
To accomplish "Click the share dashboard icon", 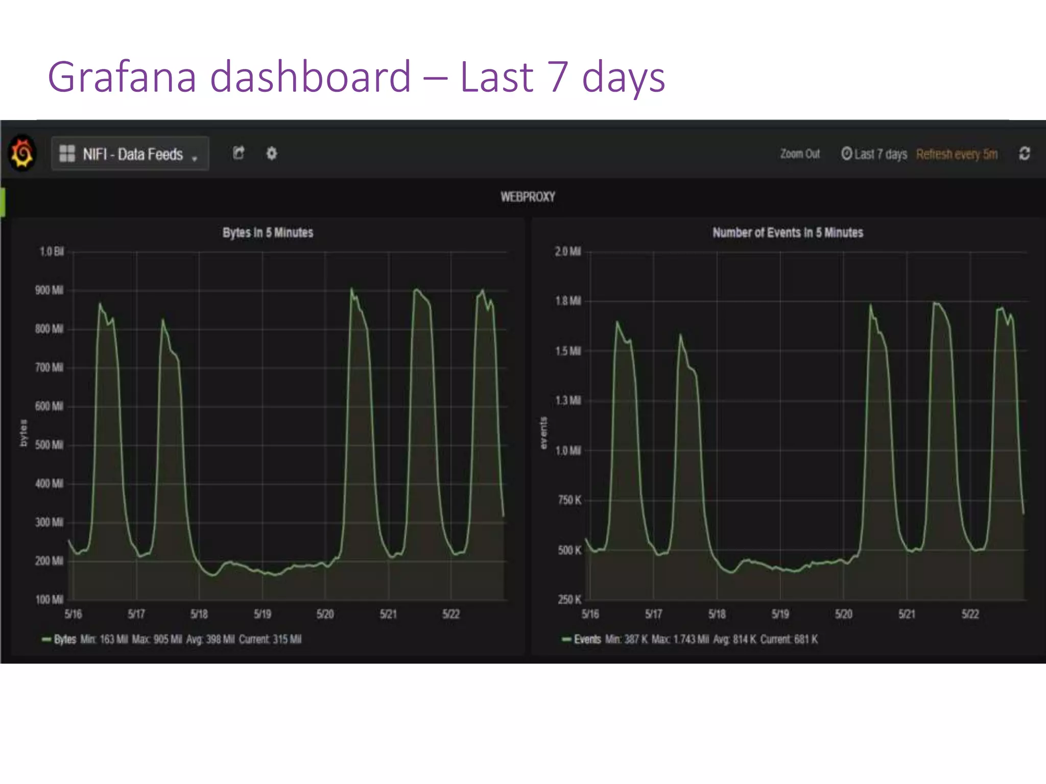I will click(239, 153).
